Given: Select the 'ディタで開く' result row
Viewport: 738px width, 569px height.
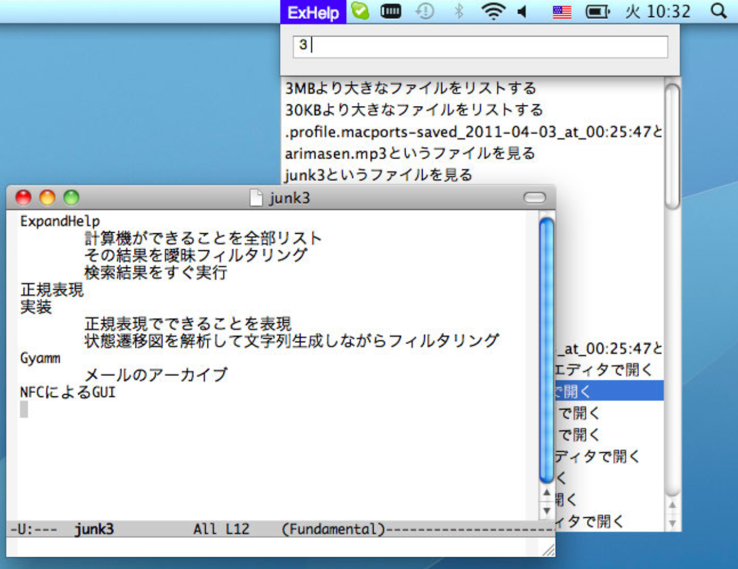Looking at the screenshot, I should point(598,456).
